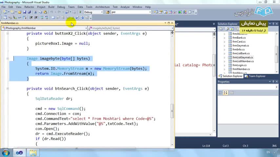Click the Property Pages icon in Properties panel
Image resolution: width=280 pixels, height=157 pixels.
click(232, 93)
